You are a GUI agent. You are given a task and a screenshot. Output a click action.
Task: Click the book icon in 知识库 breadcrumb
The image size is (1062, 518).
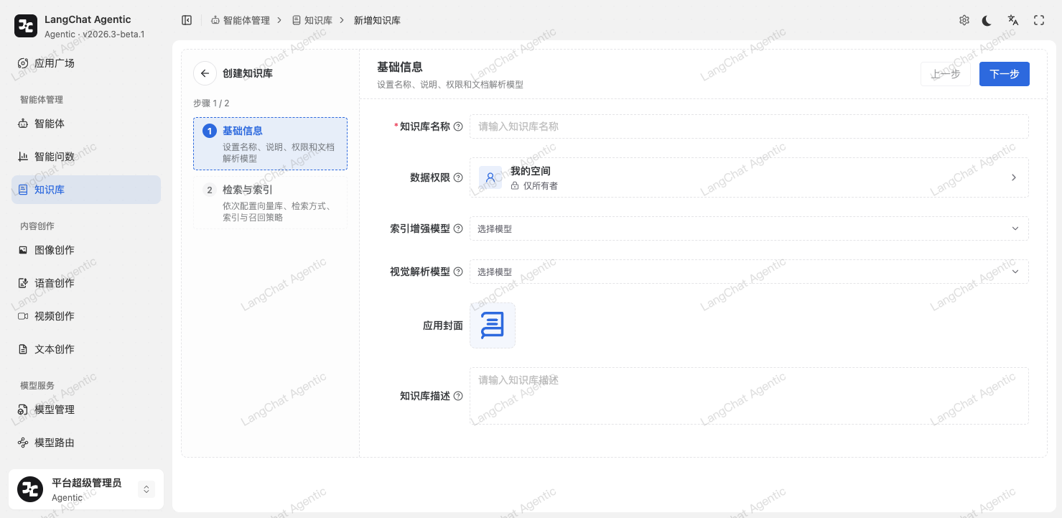pos(297,20)
